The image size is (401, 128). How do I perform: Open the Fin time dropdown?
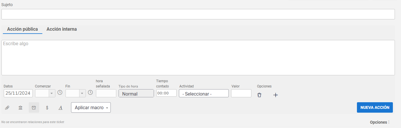(76, 93)
